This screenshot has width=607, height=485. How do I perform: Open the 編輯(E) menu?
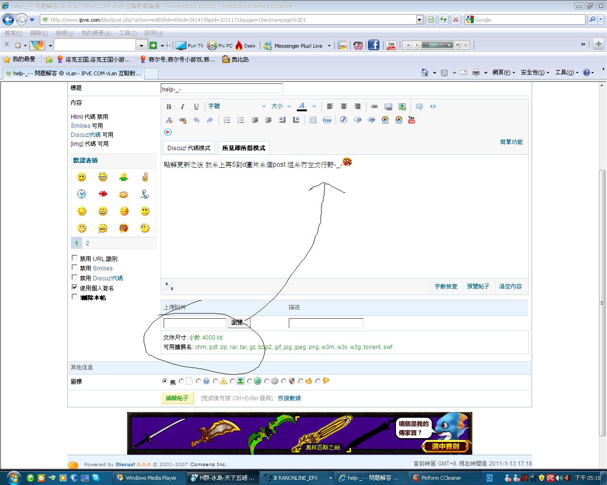(39, 33)
